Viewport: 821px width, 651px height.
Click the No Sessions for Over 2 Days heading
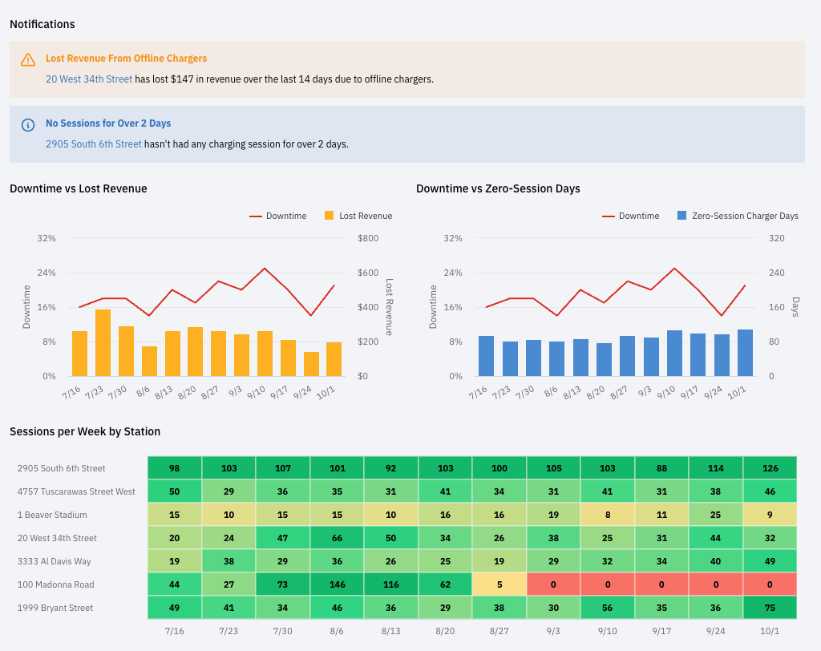(108, 123)
